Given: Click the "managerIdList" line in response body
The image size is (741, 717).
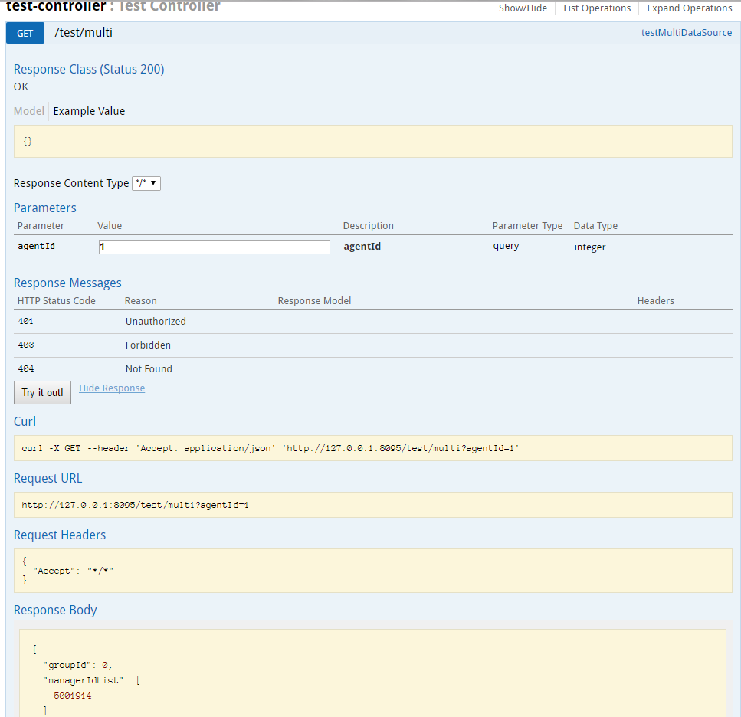Looking at the screenshot, I should (x=91, y=680).
